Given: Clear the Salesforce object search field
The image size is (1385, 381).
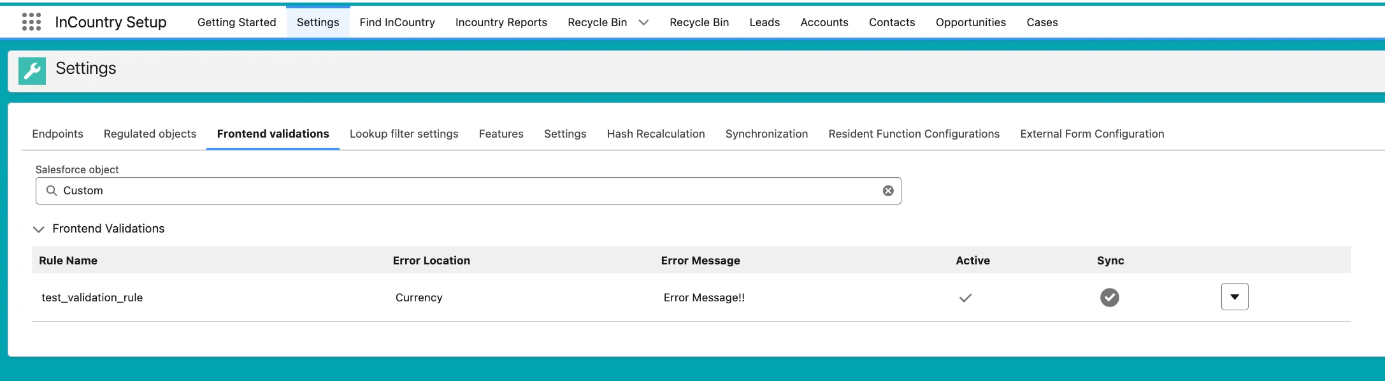Looking at the screenshot, I should (x=887, y=191).
